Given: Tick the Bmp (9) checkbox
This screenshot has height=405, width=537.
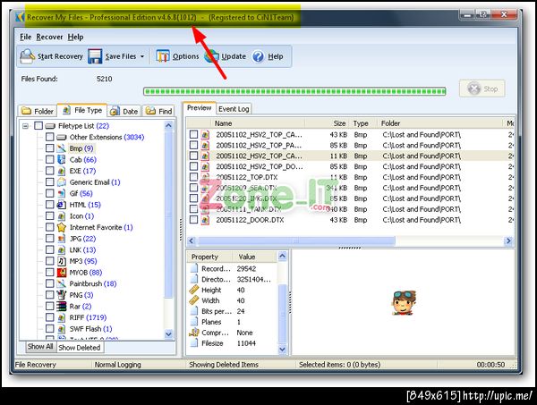Looking at the screenshot, I should point(49,148).
